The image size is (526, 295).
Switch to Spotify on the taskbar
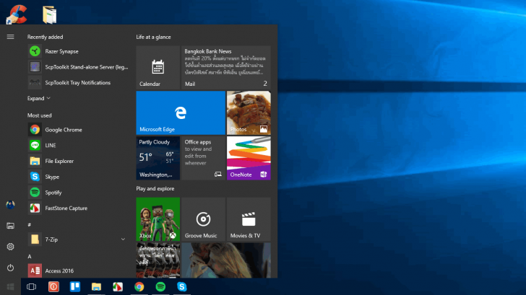[160, 286]
